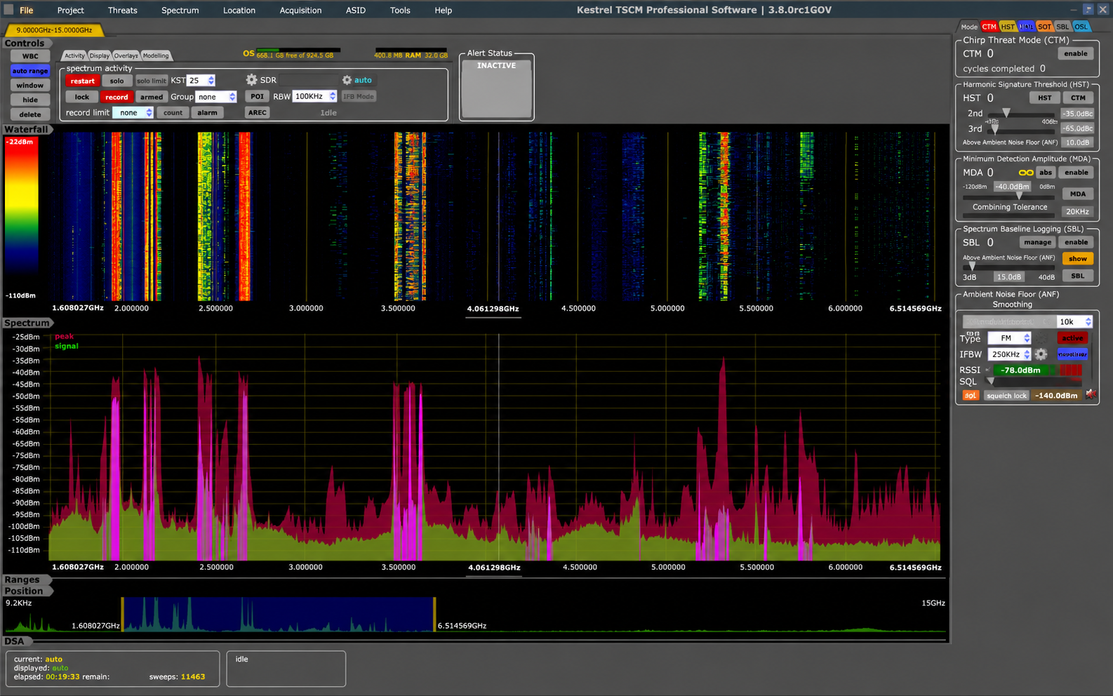Toggle the auto range button
Image resolution: width=1113 pixels, height=696 pixels.
(30, 71)
